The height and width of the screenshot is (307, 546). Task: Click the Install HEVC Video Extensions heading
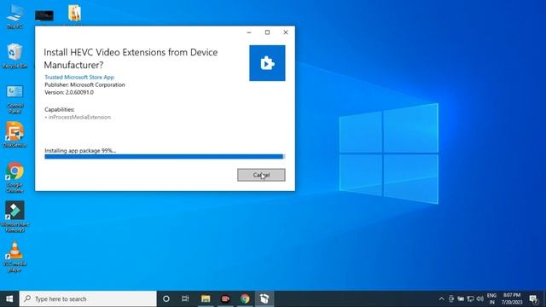click(131, 59)
